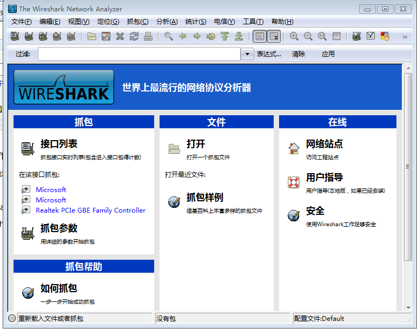Open the 用户指导 link
Image resolution: width=417 pixels, height=329 pixels.
tap(324, 177)
